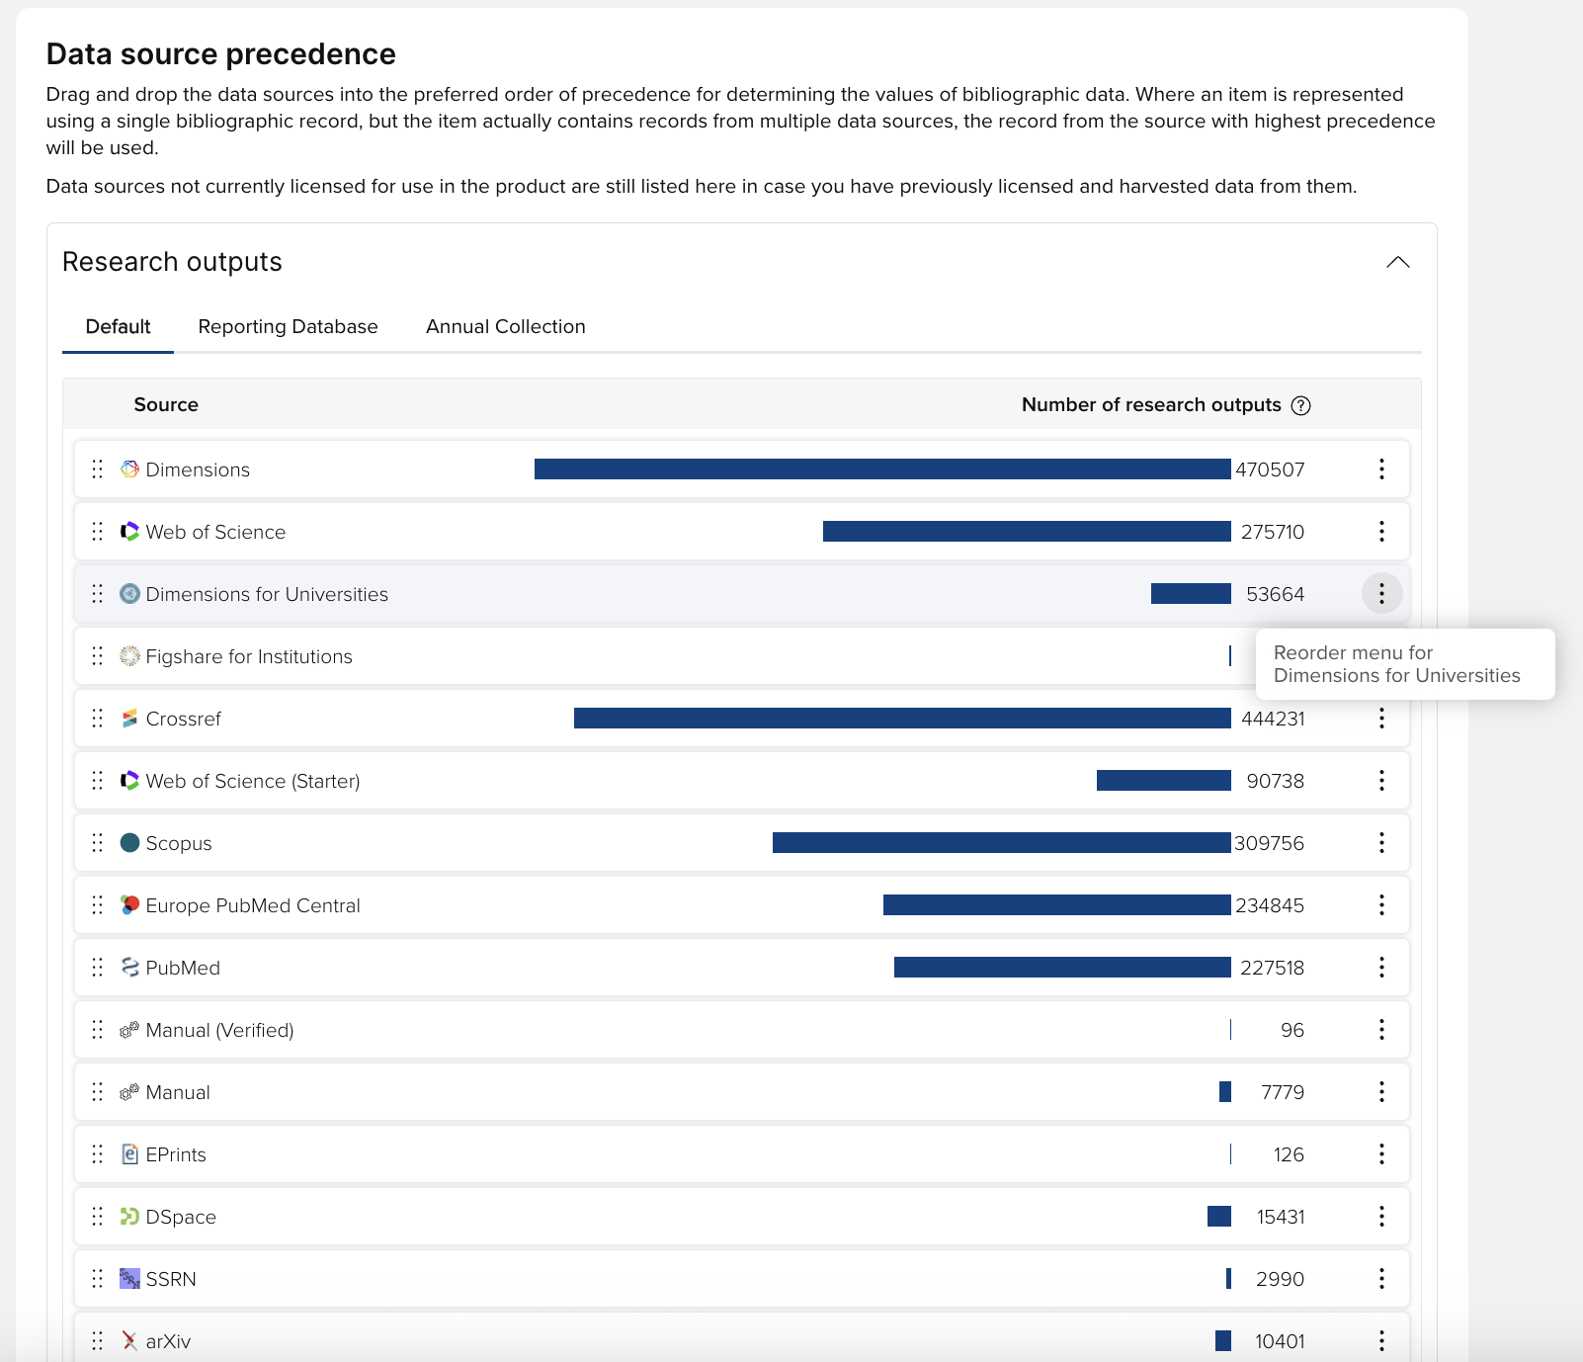Screen dimensions: 1583x1362
Task: Select the Default tab
Action: 118,327
